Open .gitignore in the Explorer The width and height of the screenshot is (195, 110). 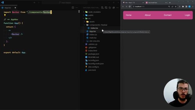92,48
